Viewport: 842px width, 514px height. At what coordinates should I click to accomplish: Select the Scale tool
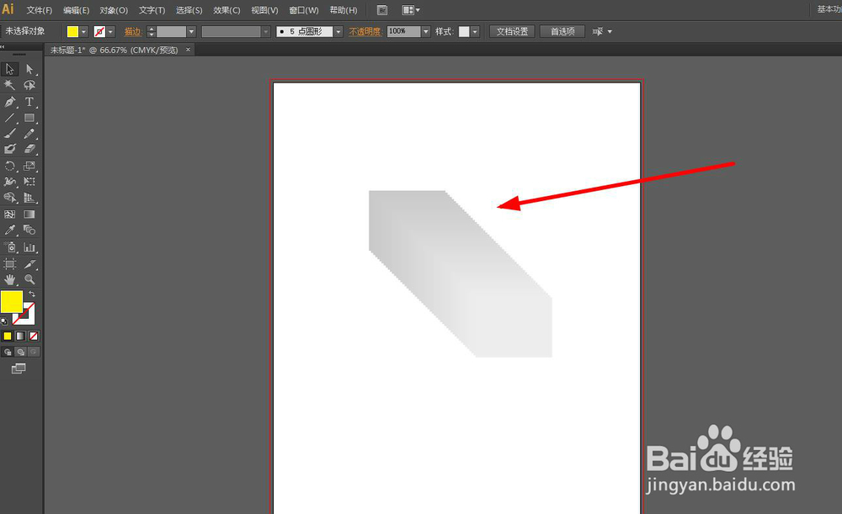coord(29,166)
